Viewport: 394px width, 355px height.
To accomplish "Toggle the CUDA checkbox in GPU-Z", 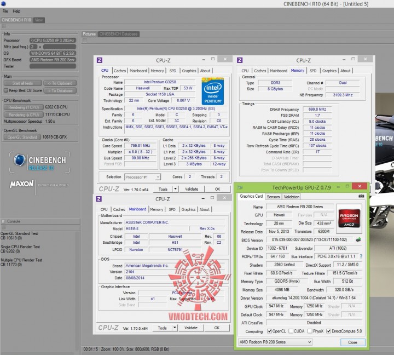I will point(291,331).
